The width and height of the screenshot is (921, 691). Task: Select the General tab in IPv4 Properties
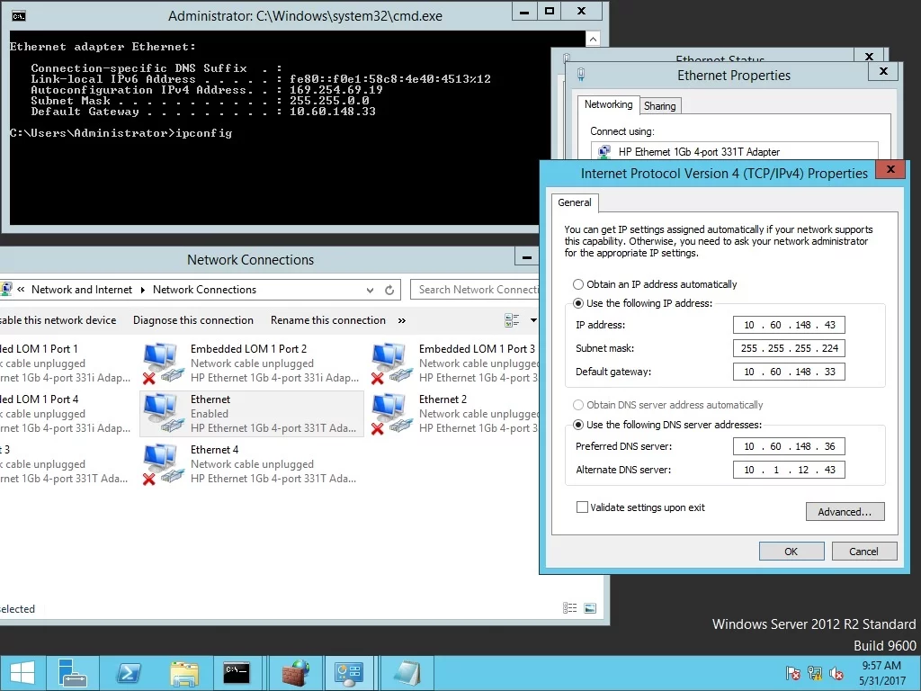(575, 202)
